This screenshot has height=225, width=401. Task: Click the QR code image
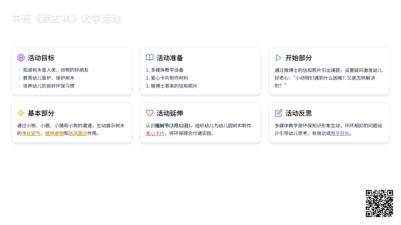click(x=379, y=203)
